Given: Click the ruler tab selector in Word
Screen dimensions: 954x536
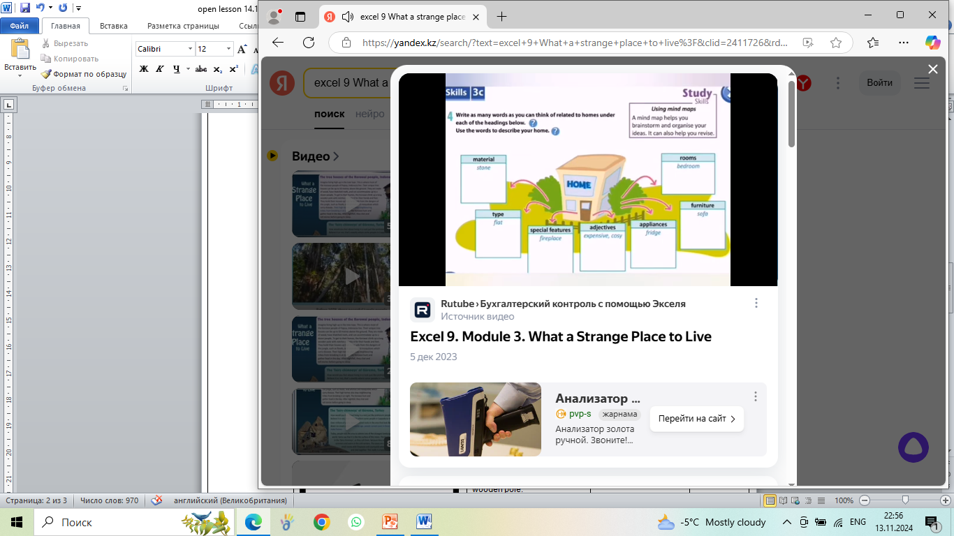Looking at the screenshot, I should (x=8, y=105).
